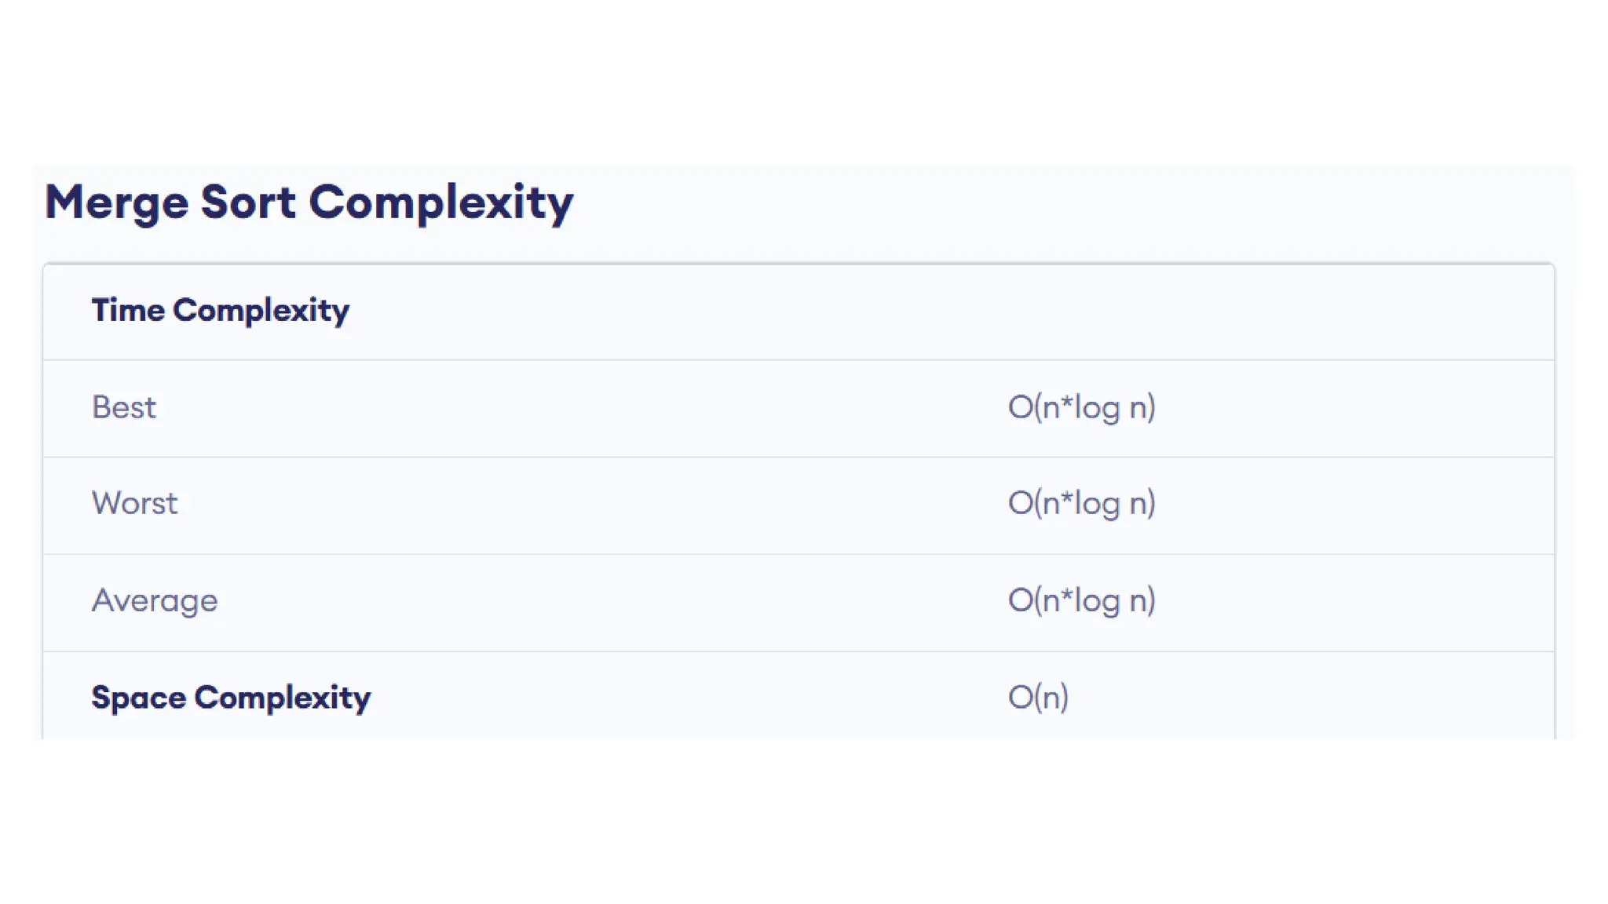Click the Space Complexity label

pos(231,698)
